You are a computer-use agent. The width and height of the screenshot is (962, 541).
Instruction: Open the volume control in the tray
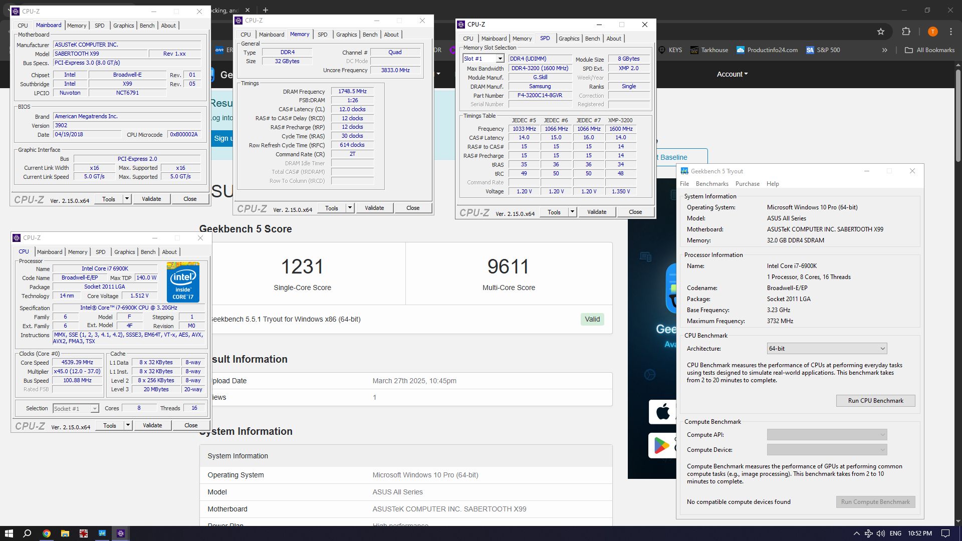(x=880, y=533)
